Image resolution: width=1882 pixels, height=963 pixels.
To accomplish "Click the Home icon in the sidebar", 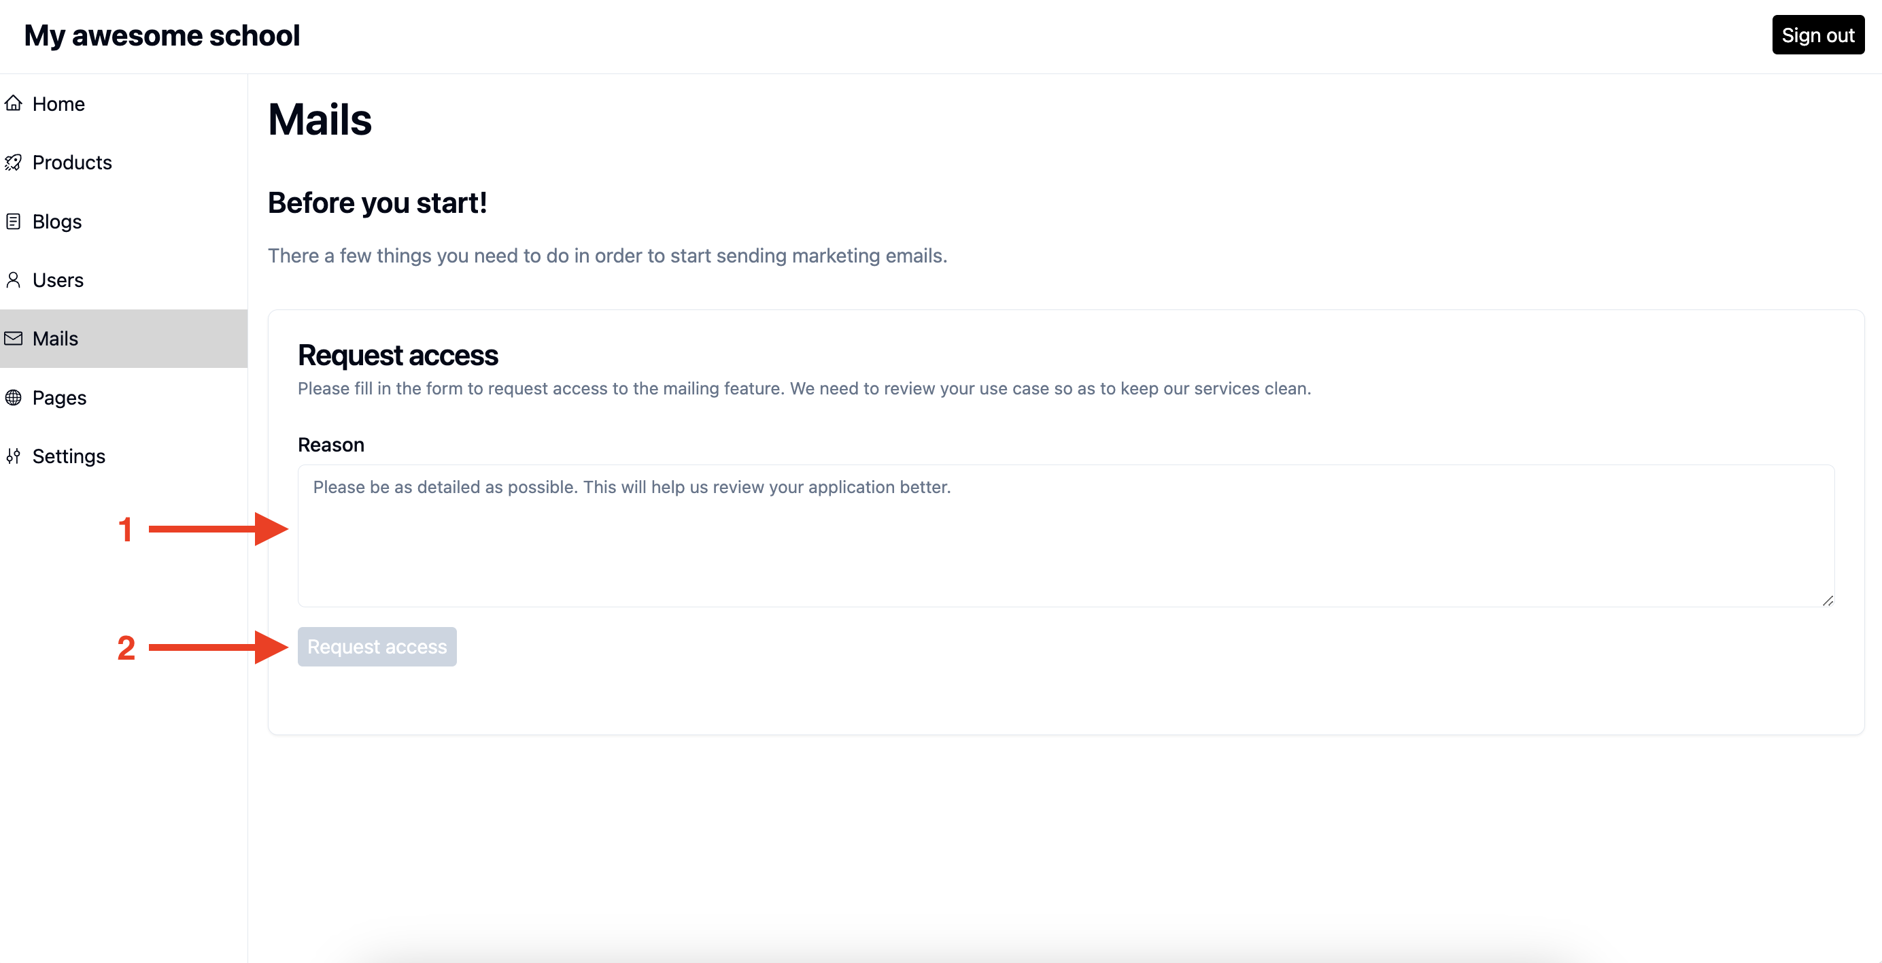I will pyautogui.click(x=14, y=103).
